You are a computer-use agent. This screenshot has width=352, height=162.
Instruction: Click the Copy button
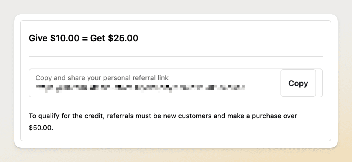point(298,83)
